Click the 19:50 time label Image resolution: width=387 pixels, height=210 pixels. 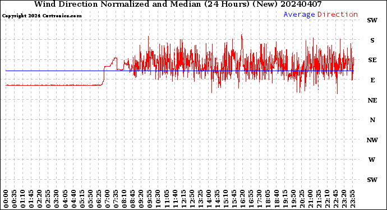point(293,199)
